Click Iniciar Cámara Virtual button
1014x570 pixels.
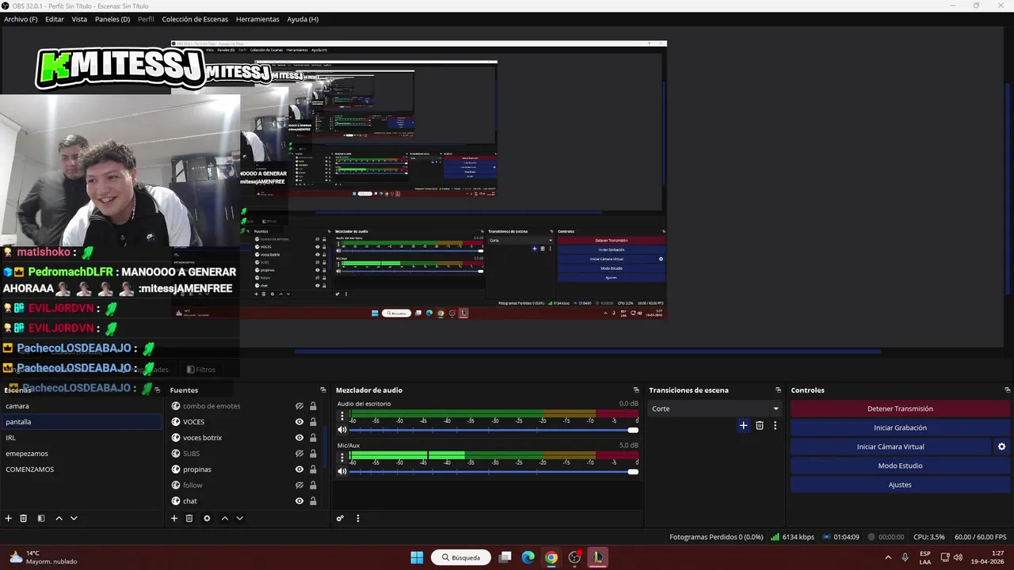tap(890, 446)
